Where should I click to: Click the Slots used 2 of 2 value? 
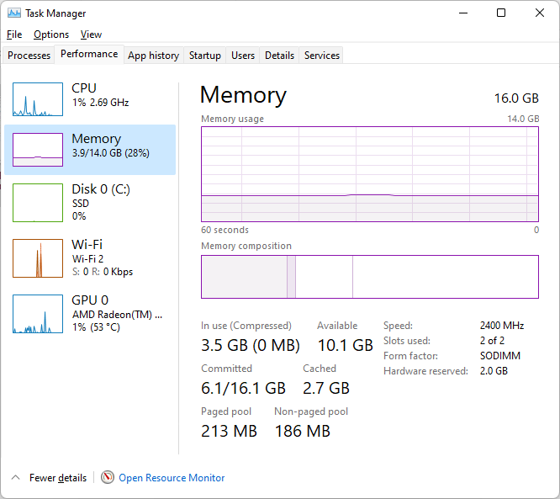(x=492, y=341)
